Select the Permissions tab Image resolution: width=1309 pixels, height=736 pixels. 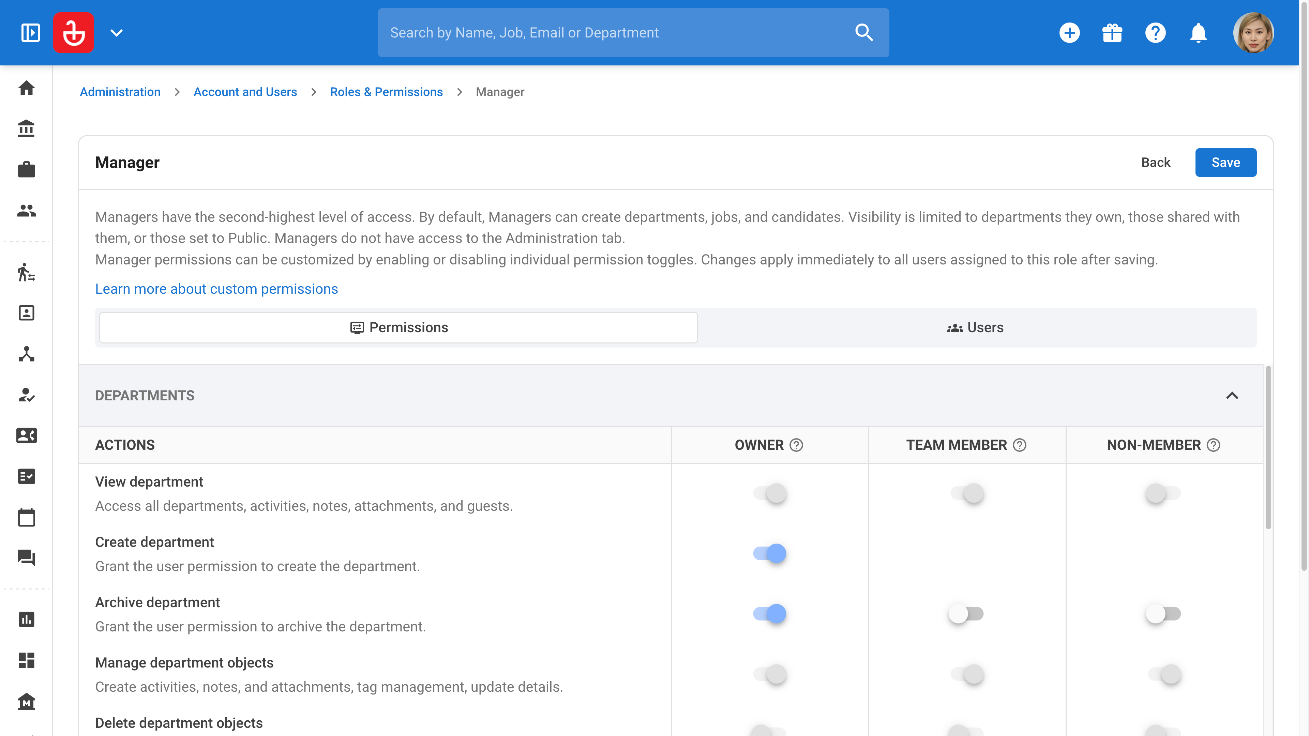click(x=398, y=327)
